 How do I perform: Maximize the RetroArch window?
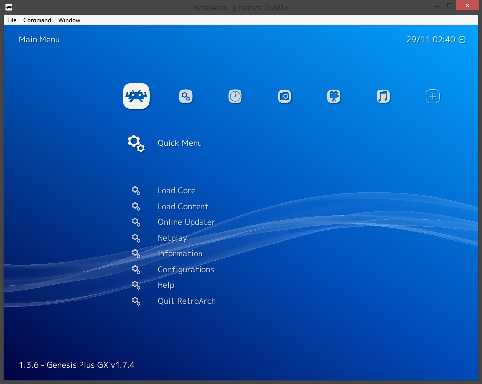click(450, 6)
